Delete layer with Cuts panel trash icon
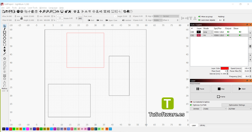This screenshot has height=132, width=252. point(250,46)
